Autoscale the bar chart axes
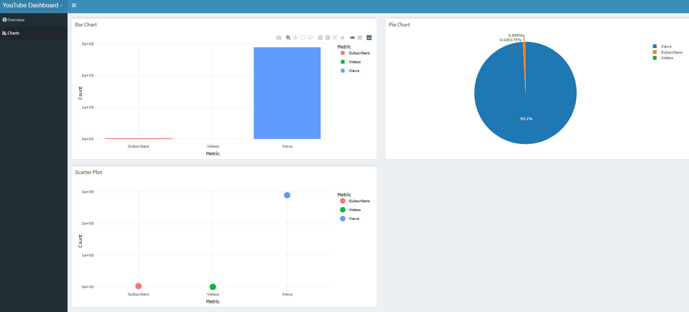The image size is (689, 312). [x=335, y=37]
